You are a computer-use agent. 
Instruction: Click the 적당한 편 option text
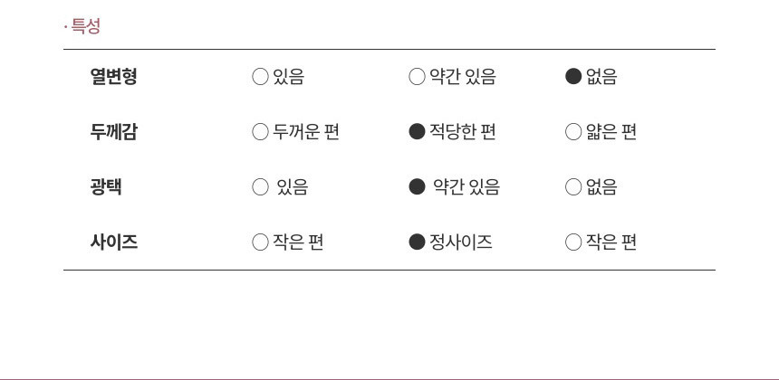coord(463,132)
